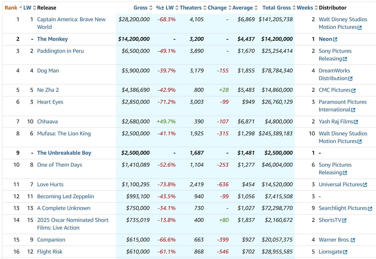Open the One of Them Days link
This screenshot has width=376, height=259.
tap(60, 165)
